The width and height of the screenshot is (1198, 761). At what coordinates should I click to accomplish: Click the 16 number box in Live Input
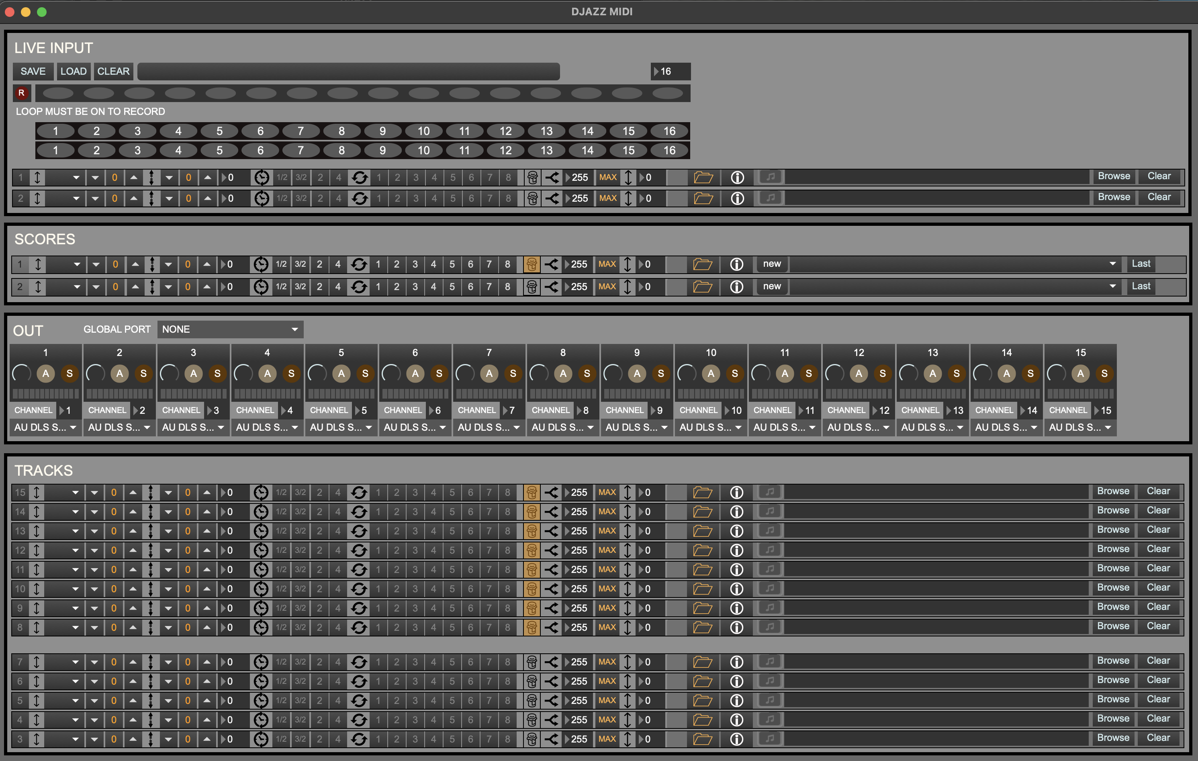click(x=670, y=71)
